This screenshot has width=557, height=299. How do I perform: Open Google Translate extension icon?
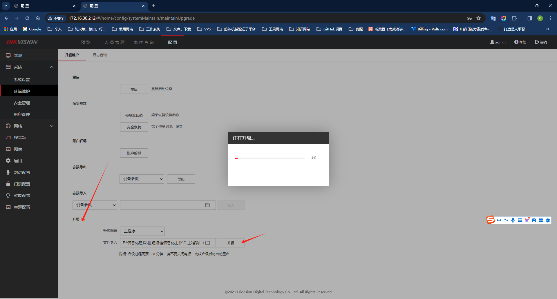pyautogui.click(x=493, y=18)
